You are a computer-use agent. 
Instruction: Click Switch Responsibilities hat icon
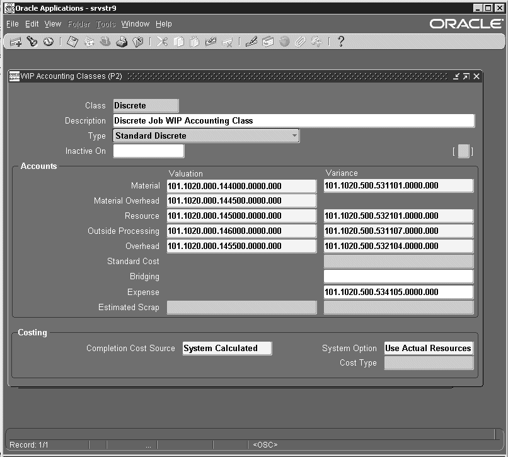click(x=105, y=42)
